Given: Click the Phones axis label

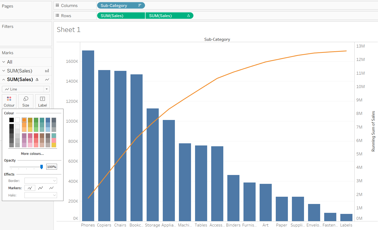Looking at the screenshot, I should [x=88, y=225].
